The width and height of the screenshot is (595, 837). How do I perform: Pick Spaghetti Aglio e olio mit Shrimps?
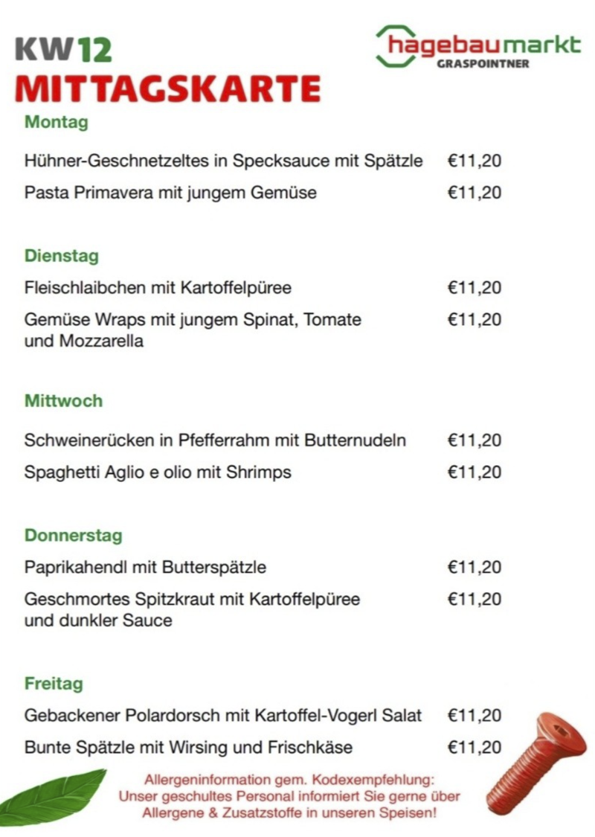(158, 472)
